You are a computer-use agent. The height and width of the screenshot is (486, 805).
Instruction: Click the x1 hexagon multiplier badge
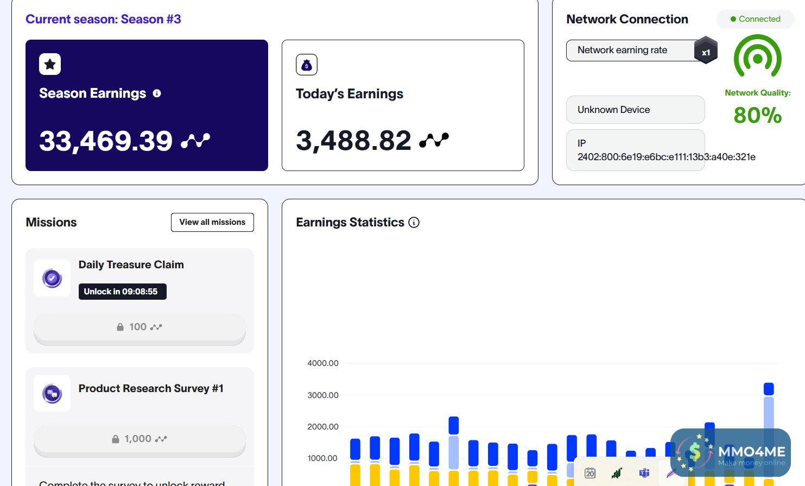[x=706, y=51]
